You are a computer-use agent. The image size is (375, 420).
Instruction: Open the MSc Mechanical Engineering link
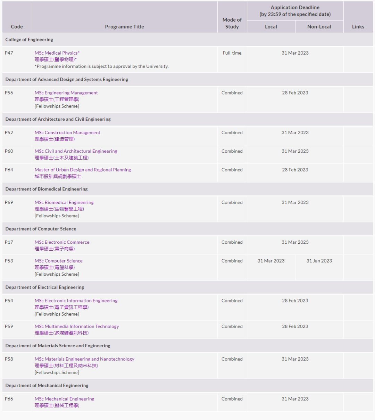tap(64, 399)
